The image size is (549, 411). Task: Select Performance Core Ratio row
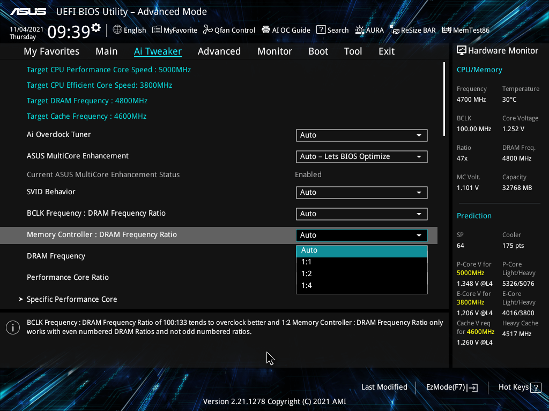click(68, 278)
